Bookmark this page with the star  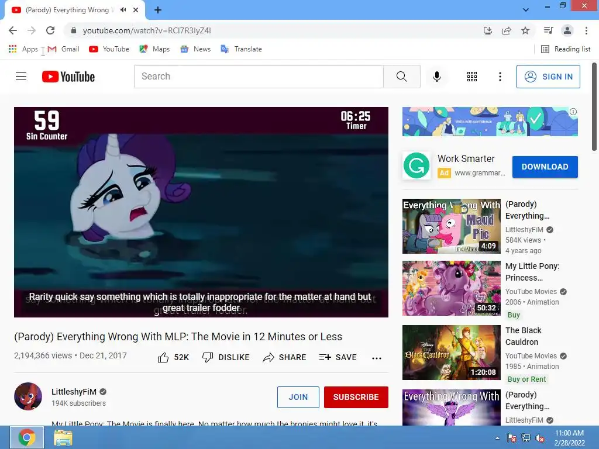pyautogui.click(x=525, y=30)
